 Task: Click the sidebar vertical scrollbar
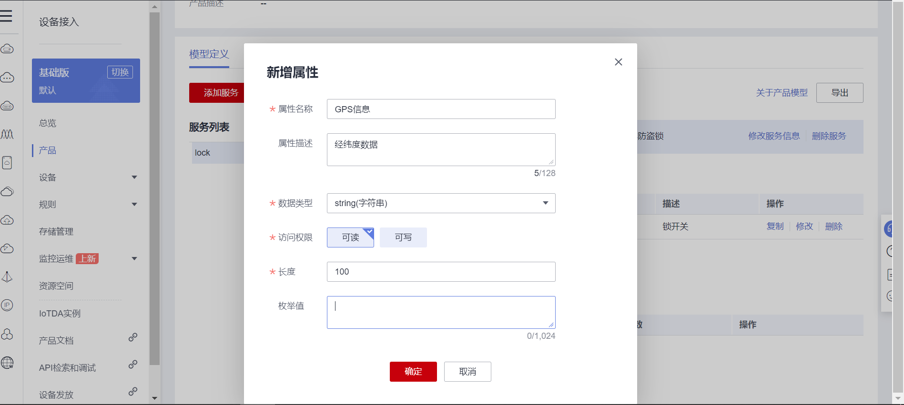point(154,190)
